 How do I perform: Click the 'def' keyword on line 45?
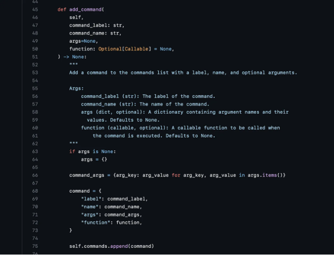(62, 10)
